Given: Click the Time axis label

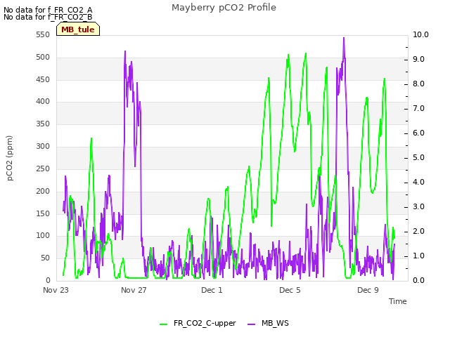Looking at the screenshot, I should coord(398,301).
